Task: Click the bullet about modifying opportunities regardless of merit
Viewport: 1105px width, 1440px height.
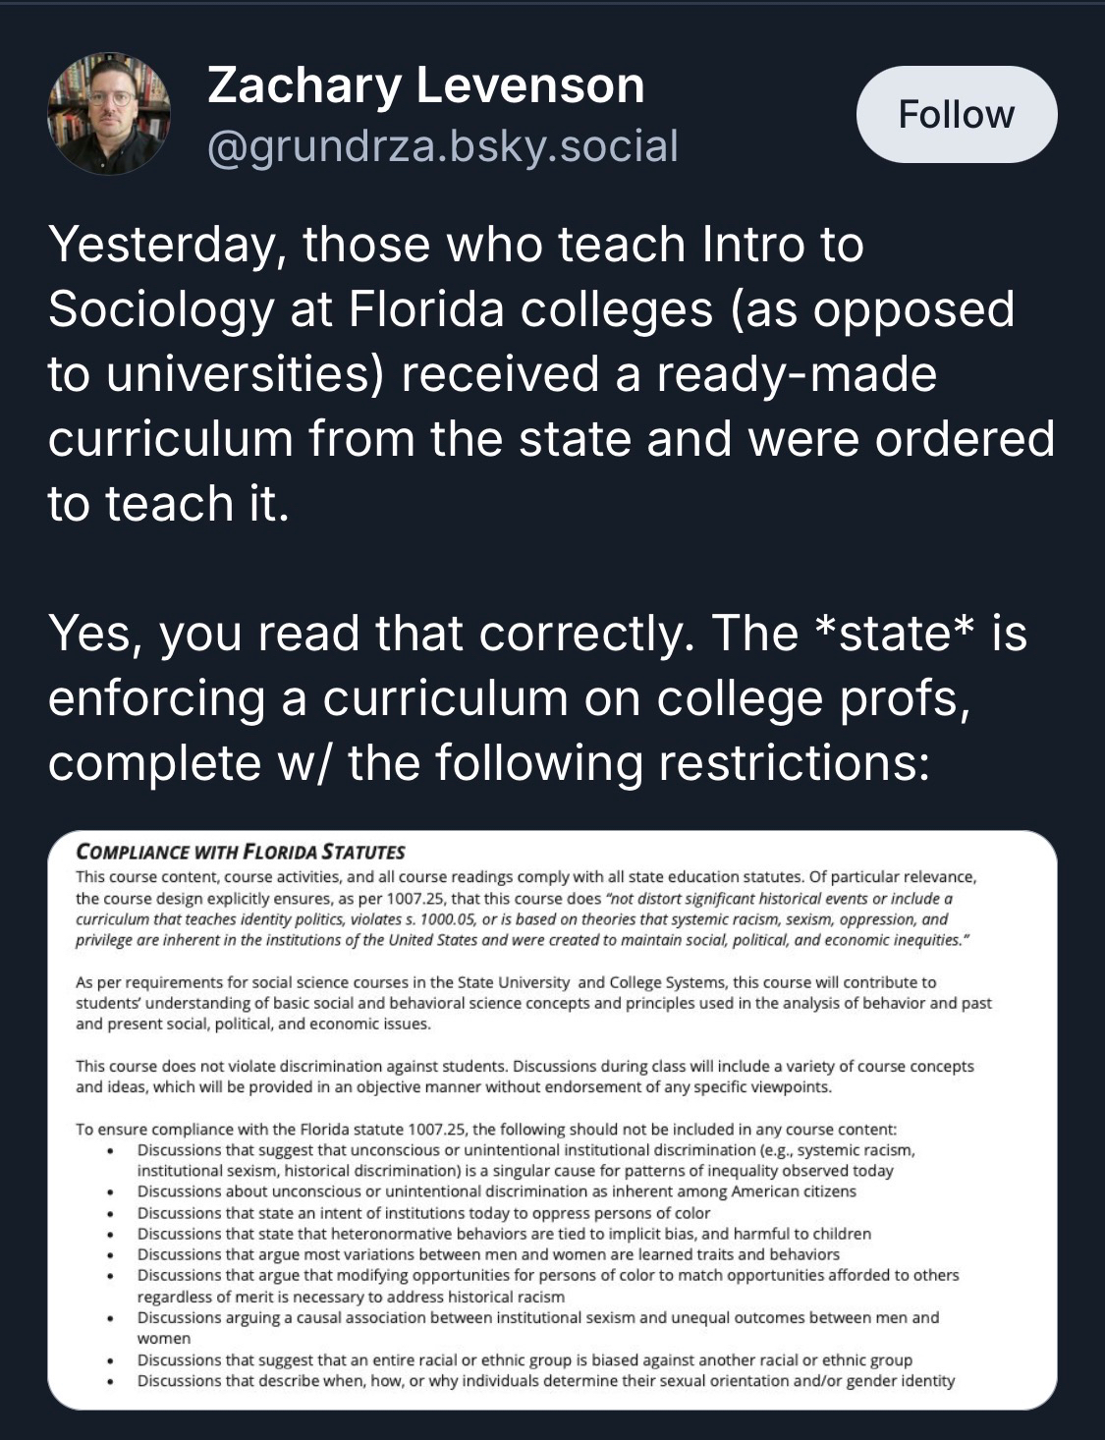Action: point(547,1286)
